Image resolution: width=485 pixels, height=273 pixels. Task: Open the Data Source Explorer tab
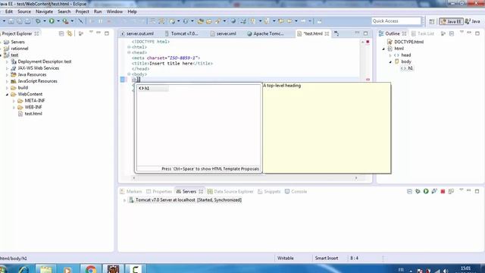(x=230, y=192)
